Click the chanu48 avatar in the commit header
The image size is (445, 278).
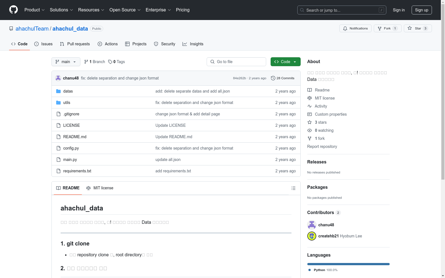pyautogui.click(x=58, y=78)
